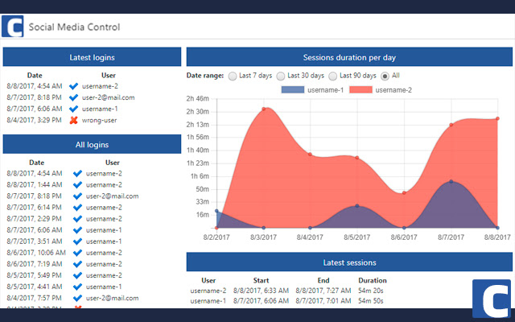Toggle the username-2 red legend swatch
The image size is (515, 322).
(360, 89)
